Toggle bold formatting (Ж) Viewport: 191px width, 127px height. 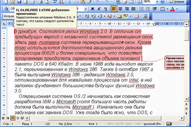click(93, 9)
